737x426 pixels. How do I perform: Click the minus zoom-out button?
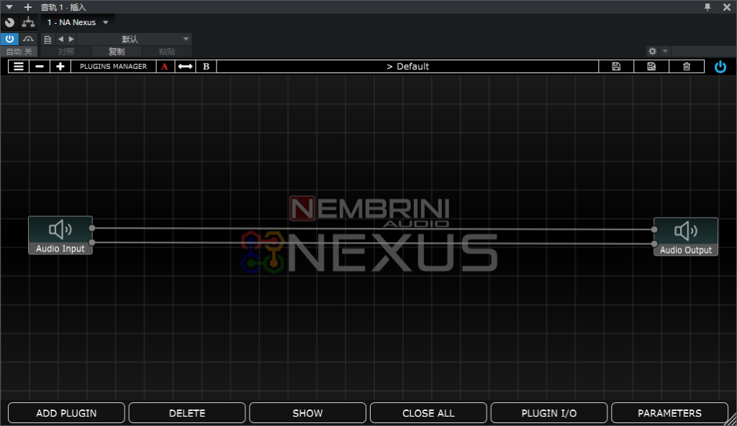40,67
